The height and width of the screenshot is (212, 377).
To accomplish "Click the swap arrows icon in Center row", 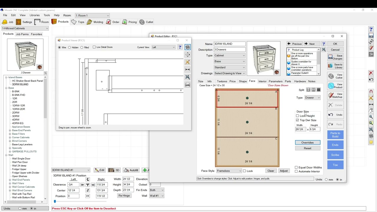I will 87,190.
